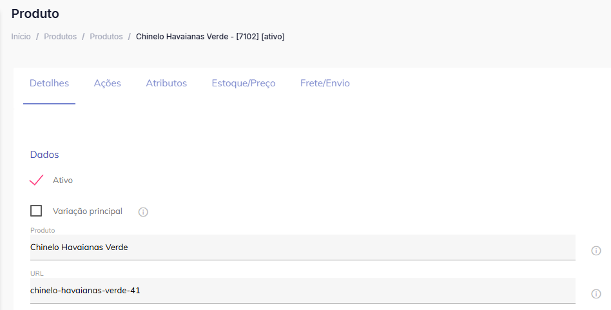Focus the Produto name input field

302,247
